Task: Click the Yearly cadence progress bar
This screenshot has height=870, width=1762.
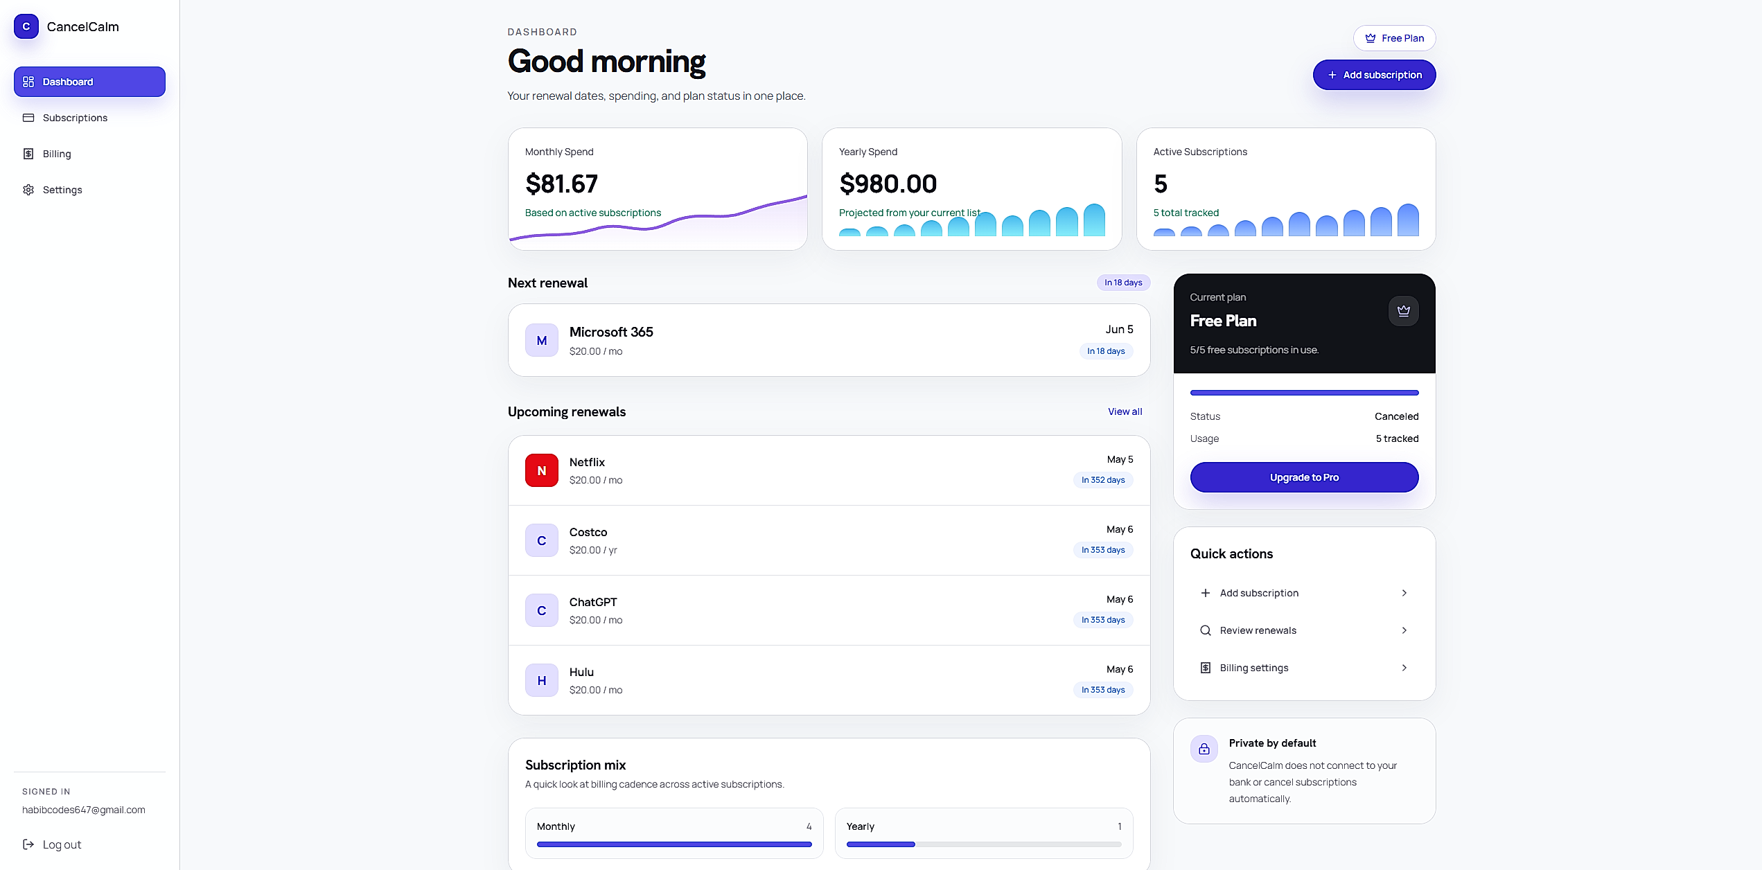Action: [x=984, y=844]
